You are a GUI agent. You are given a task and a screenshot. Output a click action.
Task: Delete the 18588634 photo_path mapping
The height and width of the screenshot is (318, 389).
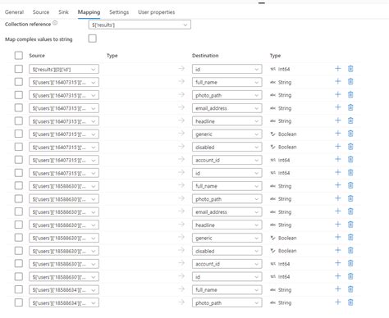click(x=350, y=302)
